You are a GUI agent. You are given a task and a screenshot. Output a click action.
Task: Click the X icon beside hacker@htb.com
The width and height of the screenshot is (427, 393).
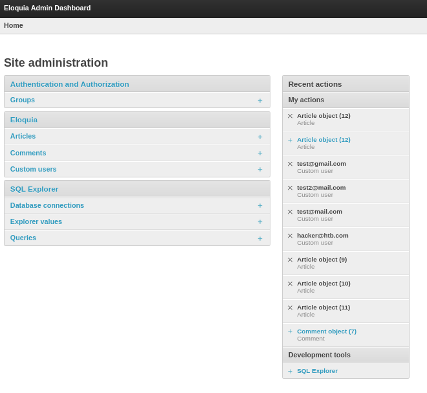click(290, 236)
